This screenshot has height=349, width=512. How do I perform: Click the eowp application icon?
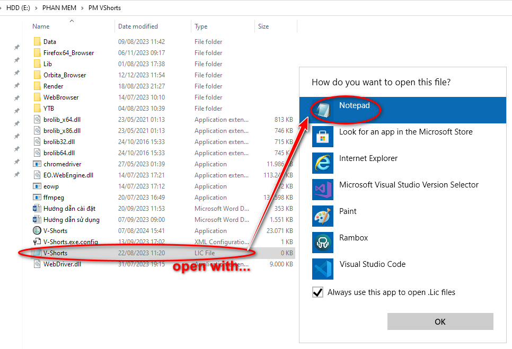(x=37, y=186)
